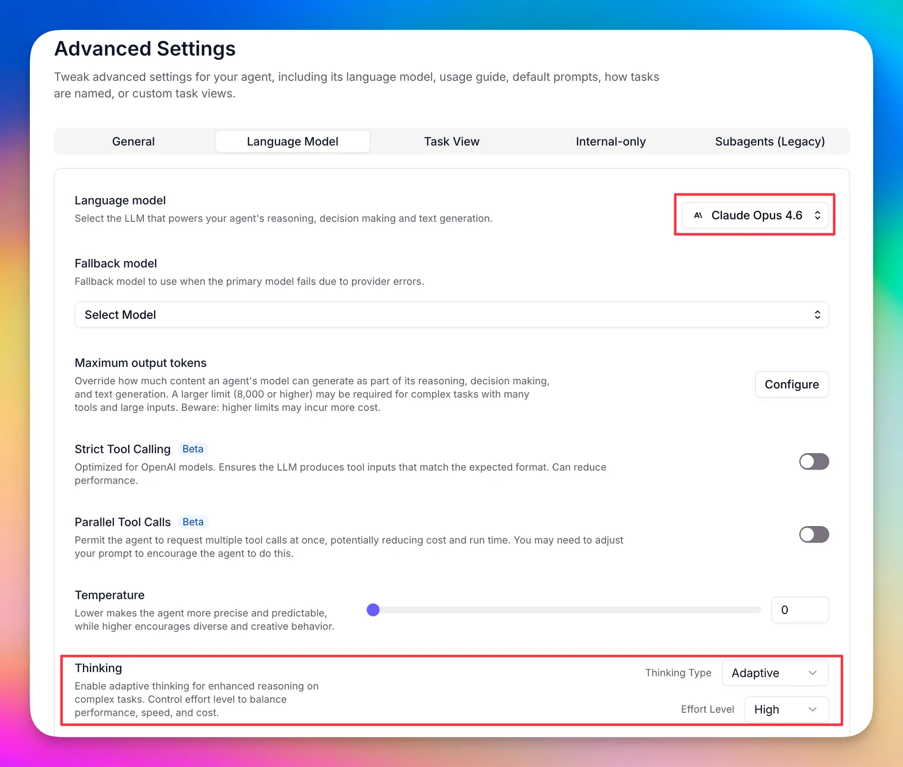Click the Temperature slider handle

(x=373, y=610)
